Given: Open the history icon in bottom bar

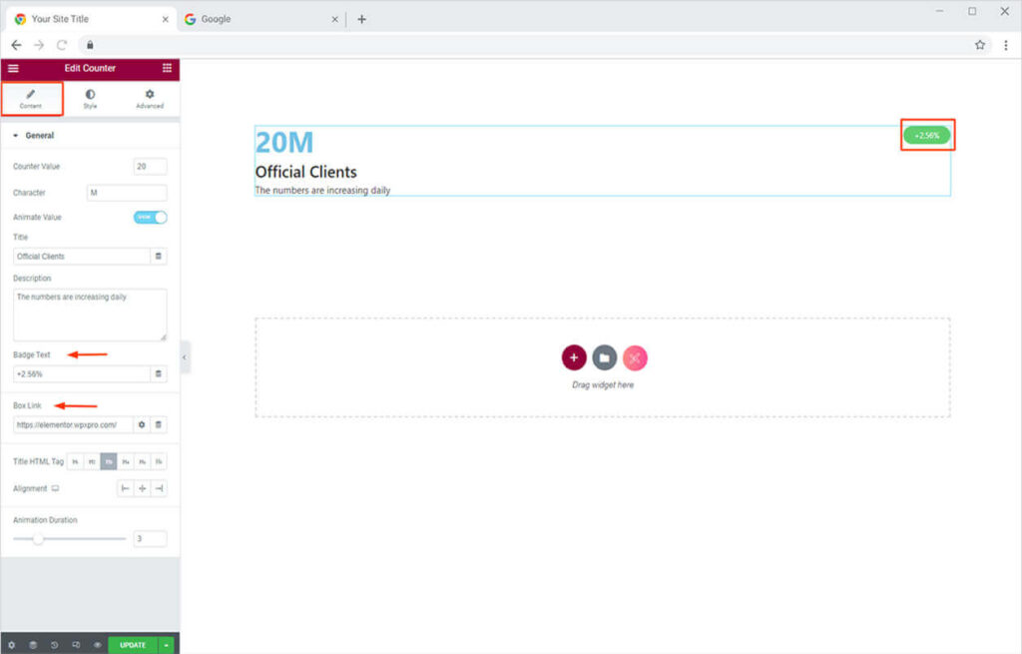Looking at the screenshot, I should click(x=54, y=645).
